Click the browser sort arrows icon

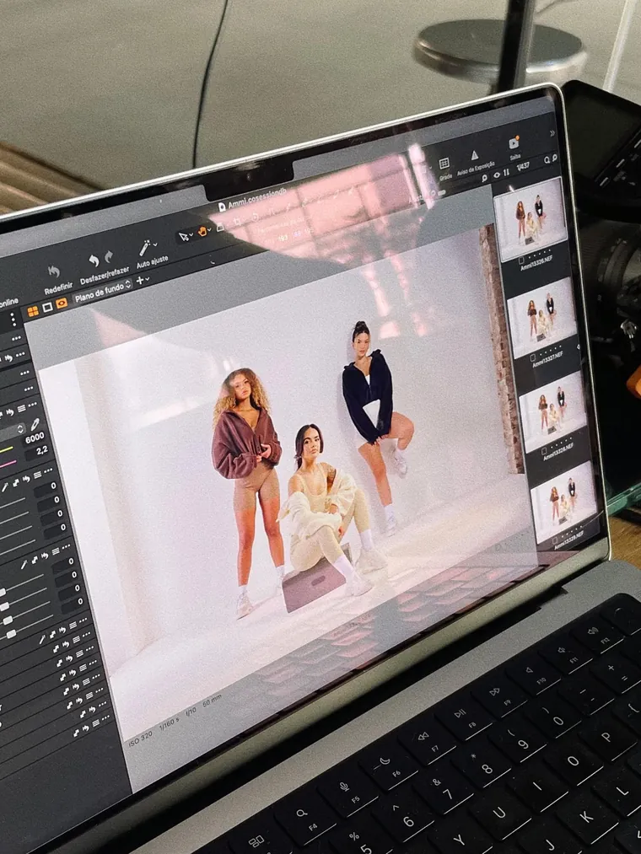click(506, 173)
